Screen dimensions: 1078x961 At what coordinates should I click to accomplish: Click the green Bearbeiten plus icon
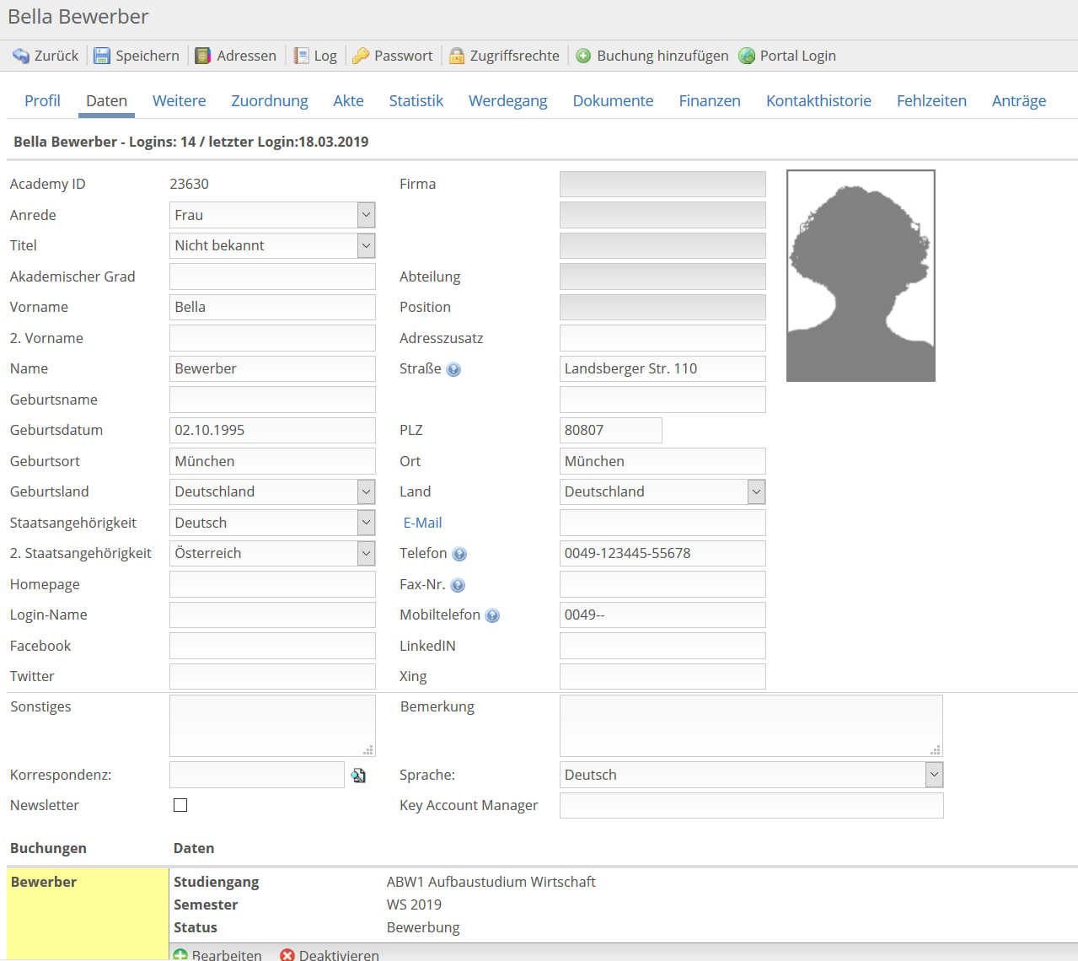[x=180, y=955]
